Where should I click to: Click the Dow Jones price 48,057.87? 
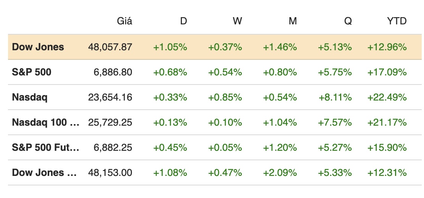pyautogui.click(x=110, y=47)
